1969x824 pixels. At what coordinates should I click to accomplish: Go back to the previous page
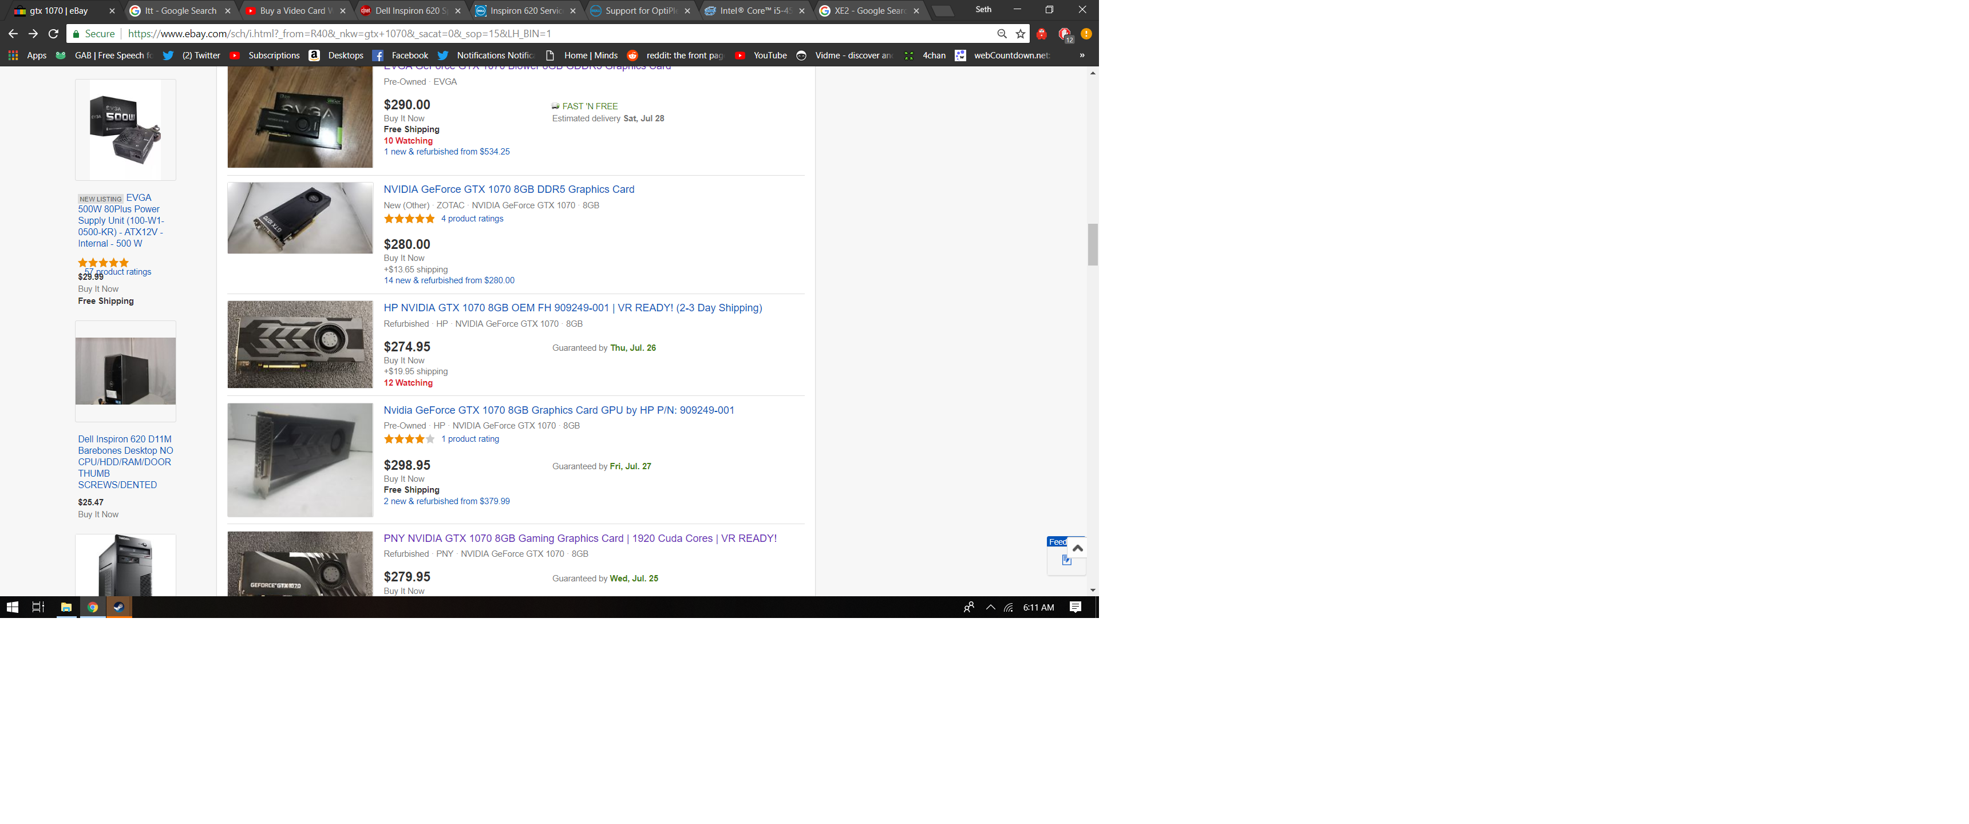click(x=13, y=34)
